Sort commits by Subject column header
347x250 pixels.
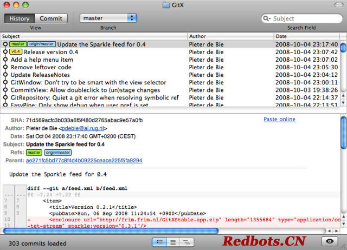94,36
